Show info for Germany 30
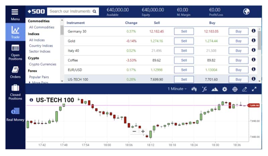Viewport: 268px width, 156px height. point(254,31)
